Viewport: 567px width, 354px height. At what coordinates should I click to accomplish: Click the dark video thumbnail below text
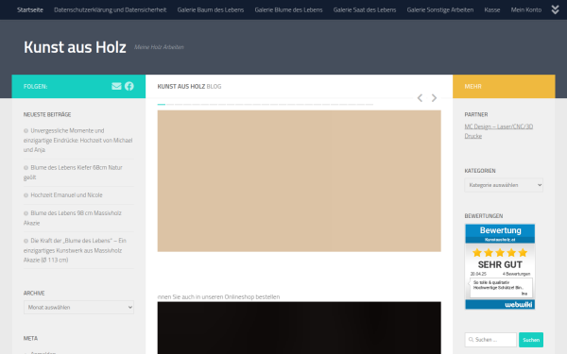[x=299, y=328]
